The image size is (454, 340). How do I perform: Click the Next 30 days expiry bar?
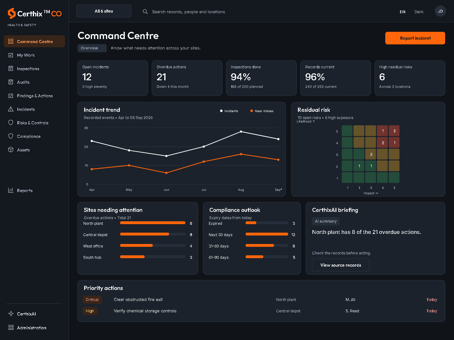pos(267,234)
